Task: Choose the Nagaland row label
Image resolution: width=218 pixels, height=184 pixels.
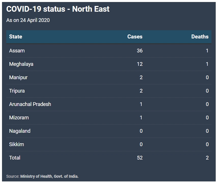Action: (20, 131)
